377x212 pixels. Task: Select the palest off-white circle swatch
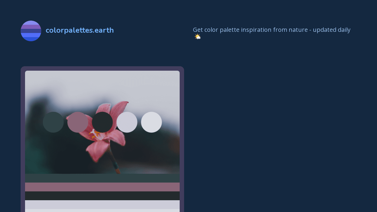(151, 122)
